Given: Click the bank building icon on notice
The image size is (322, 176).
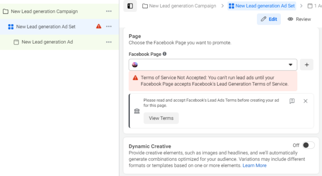Looking at the screenshot, I should [x=137, y=111].
